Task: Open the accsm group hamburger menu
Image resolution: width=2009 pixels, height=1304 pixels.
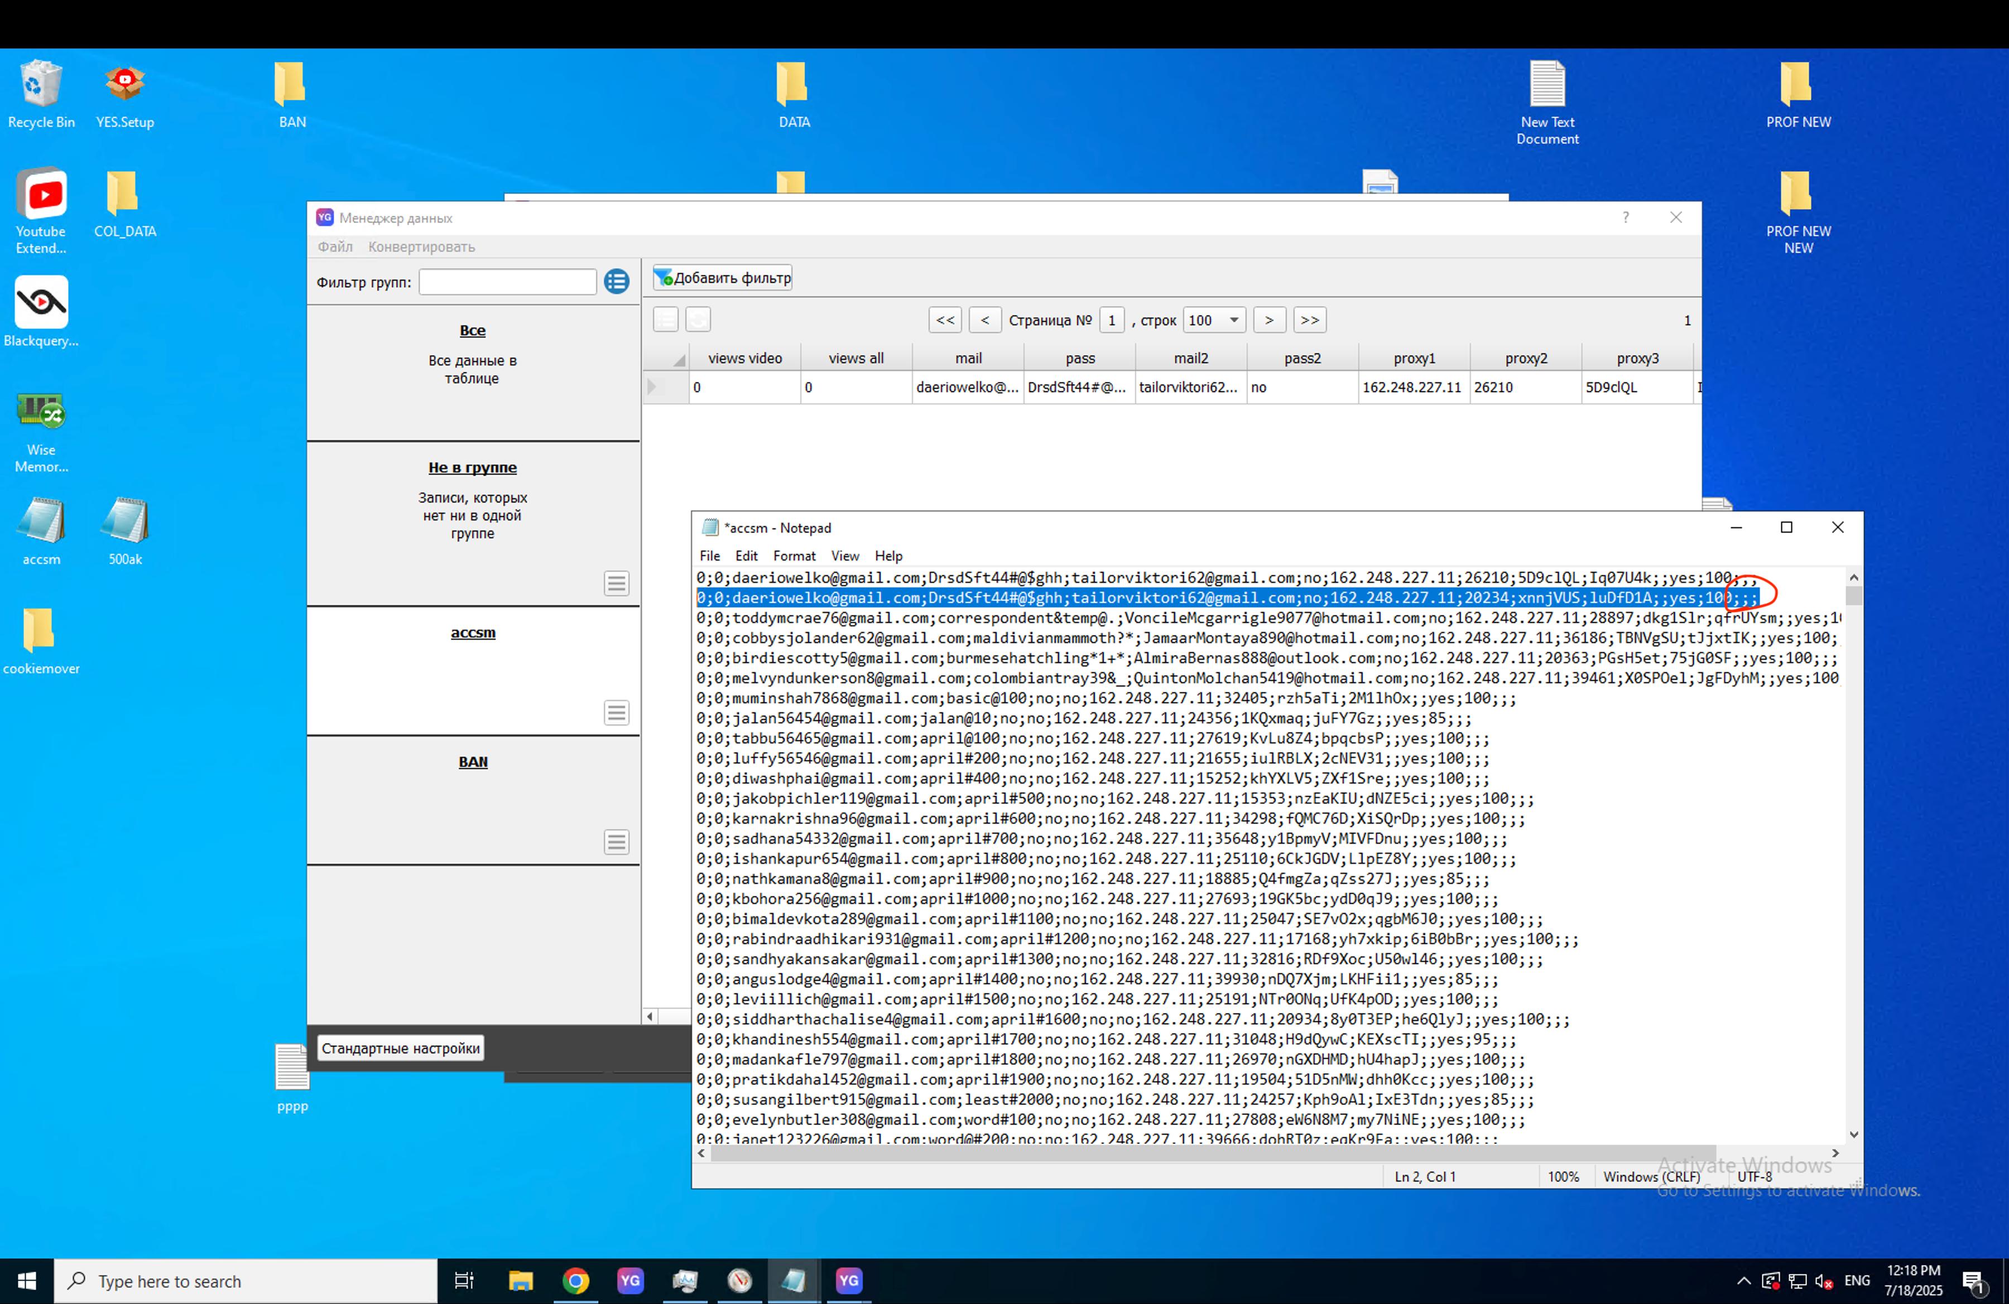Action: [616, 713]
